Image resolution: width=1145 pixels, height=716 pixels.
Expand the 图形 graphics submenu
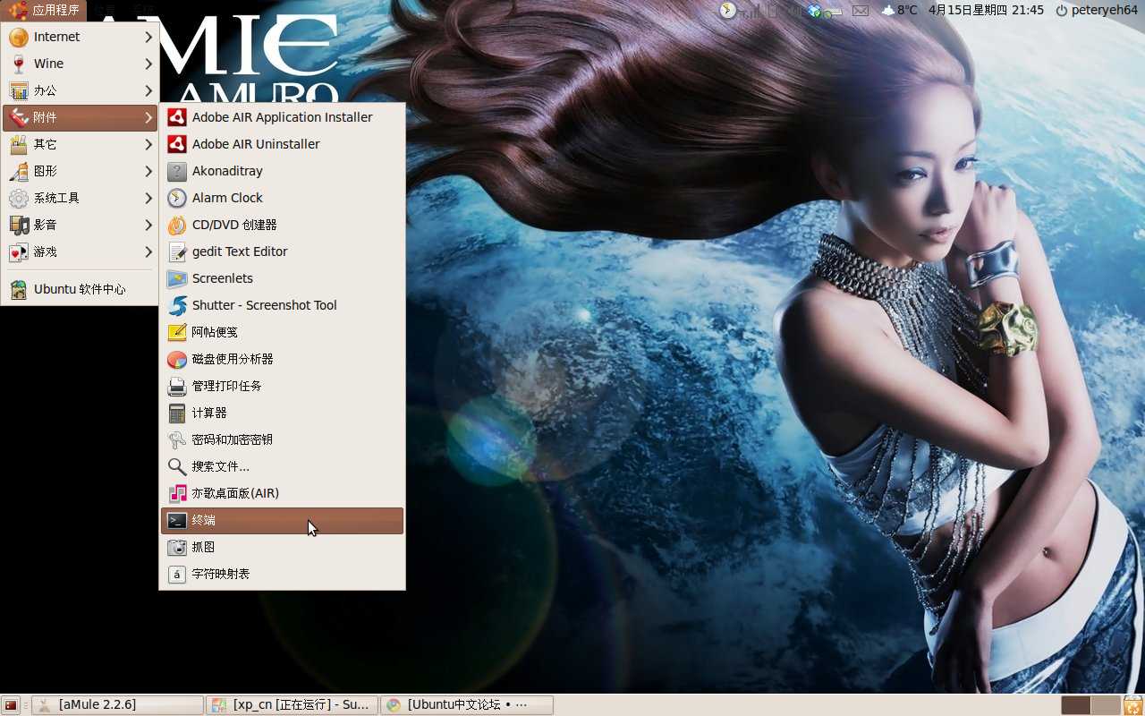click(x=80, y=171)
